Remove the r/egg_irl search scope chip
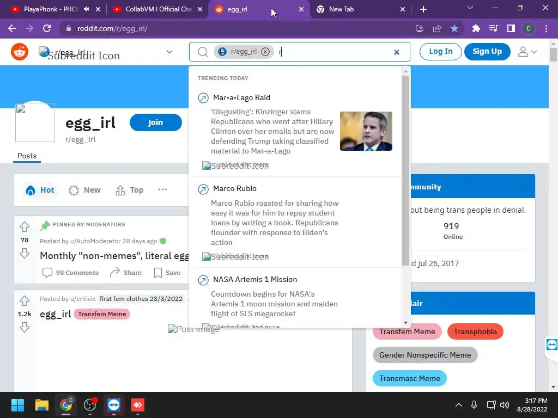 tap(265, 52)
